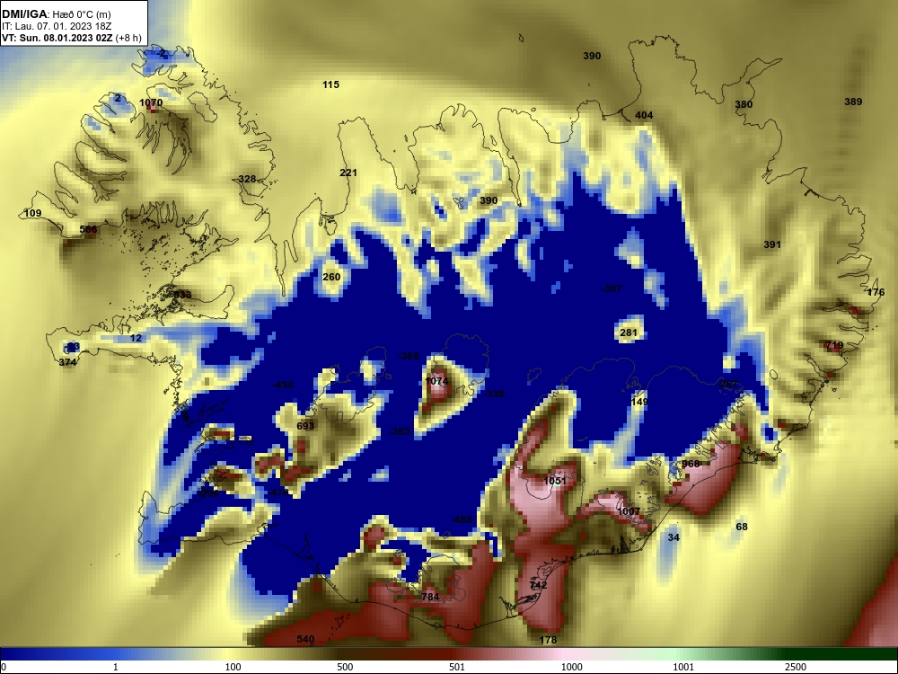
Task: Click the '12' map value
Action: pyautogui.click(x=136, y=338)
